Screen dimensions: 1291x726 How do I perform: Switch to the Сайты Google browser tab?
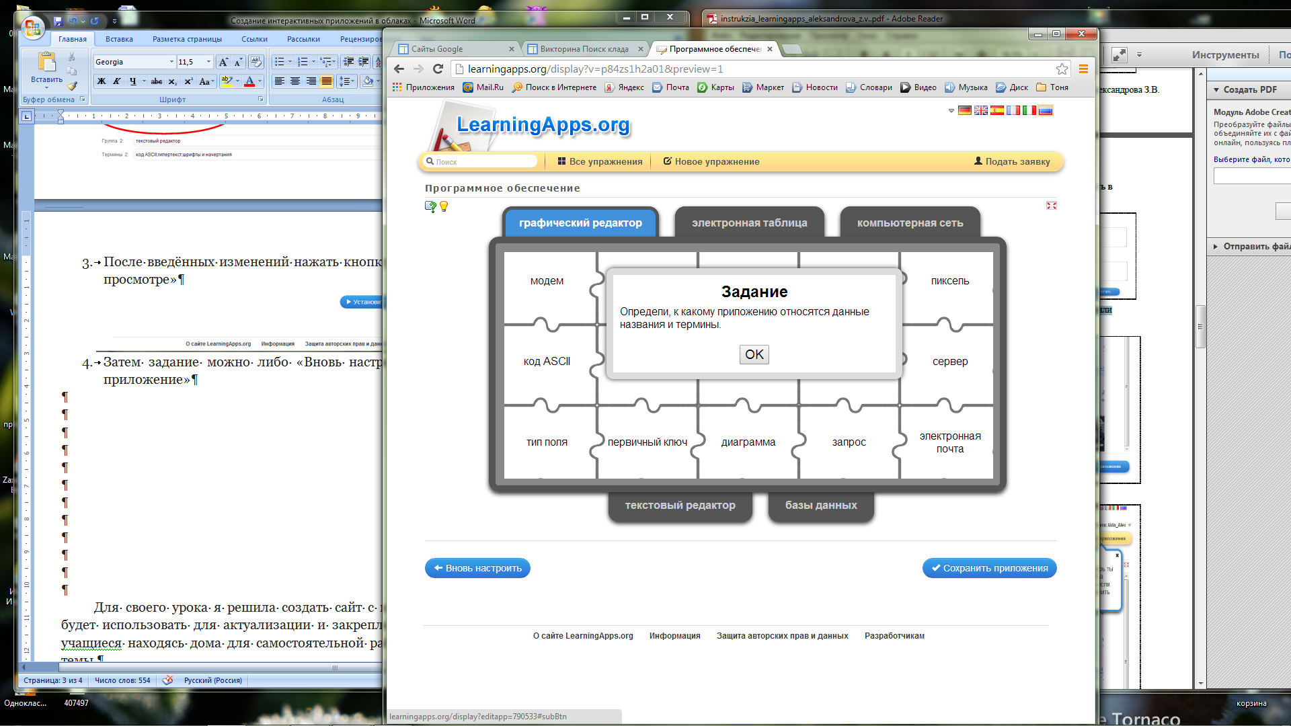coord(455,49)
